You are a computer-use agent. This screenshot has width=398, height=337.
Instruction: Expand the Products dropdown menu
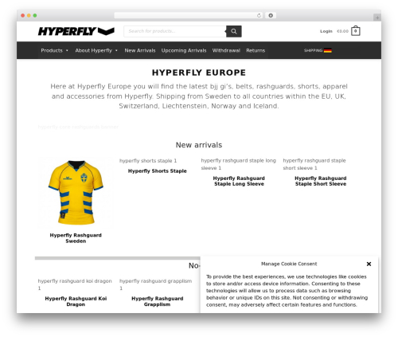pyautogui.click(x=54, y=50)
